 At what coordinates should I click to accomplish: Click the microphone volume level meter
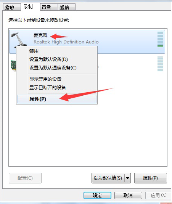click(160, 39)
